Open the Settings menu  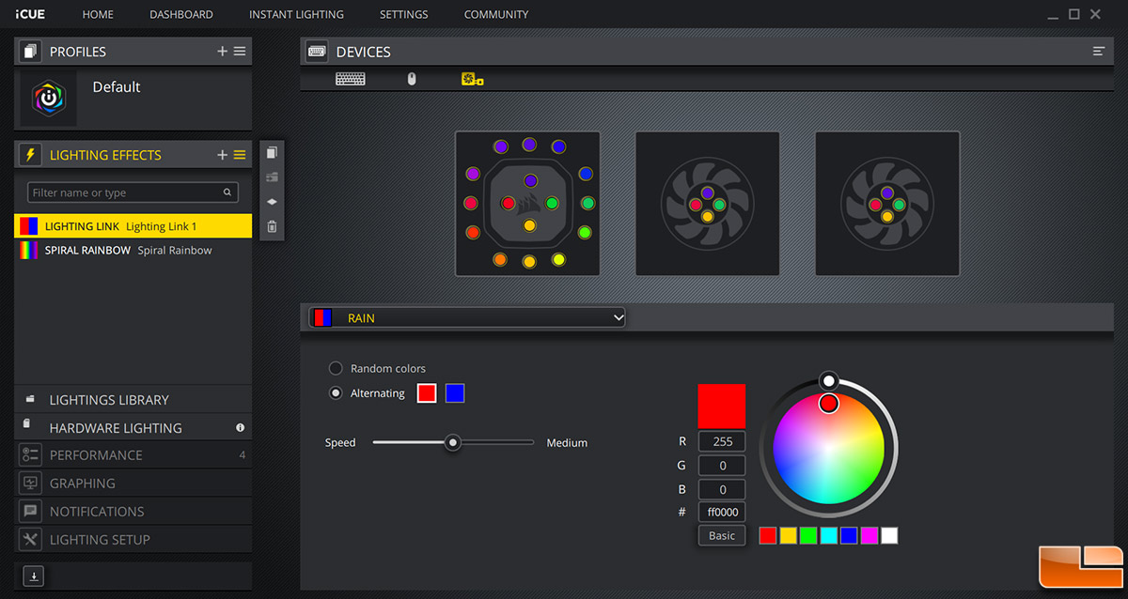point(403,15)
